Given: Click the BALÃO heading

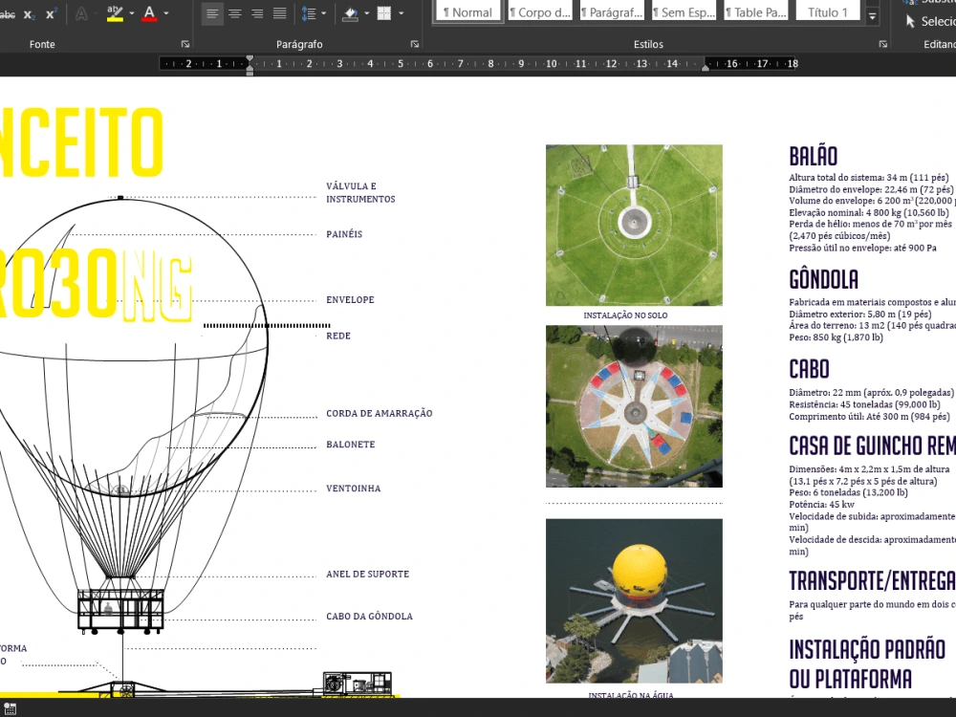Looking at the screenshot, I should (x=813, y=156).
